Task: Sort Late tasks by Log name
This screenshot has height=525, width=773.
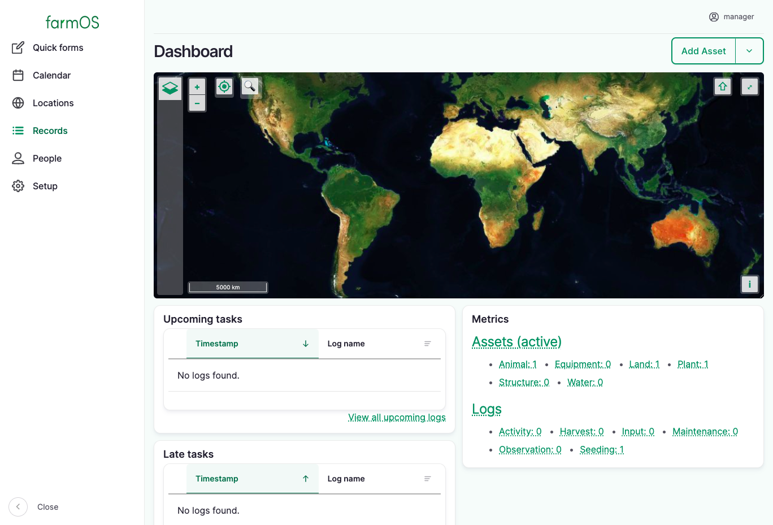Action: coord(380,479)
